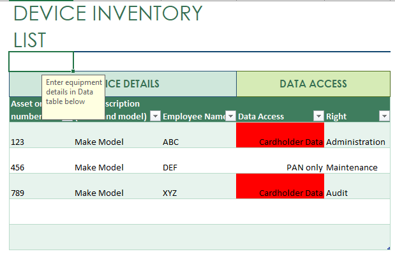Open the Data Access filter dropdown
The width and height of the screenshot is (395, 254).
pos(318,116)
